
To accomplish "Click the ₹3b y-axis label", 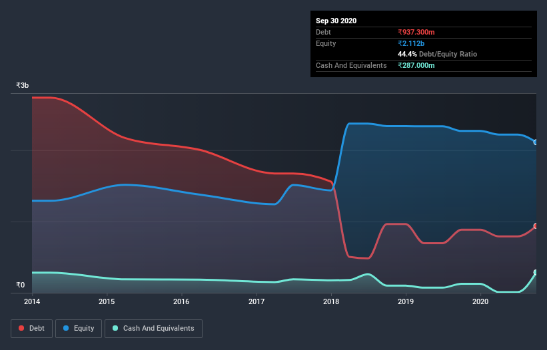I will pos(23,85).
